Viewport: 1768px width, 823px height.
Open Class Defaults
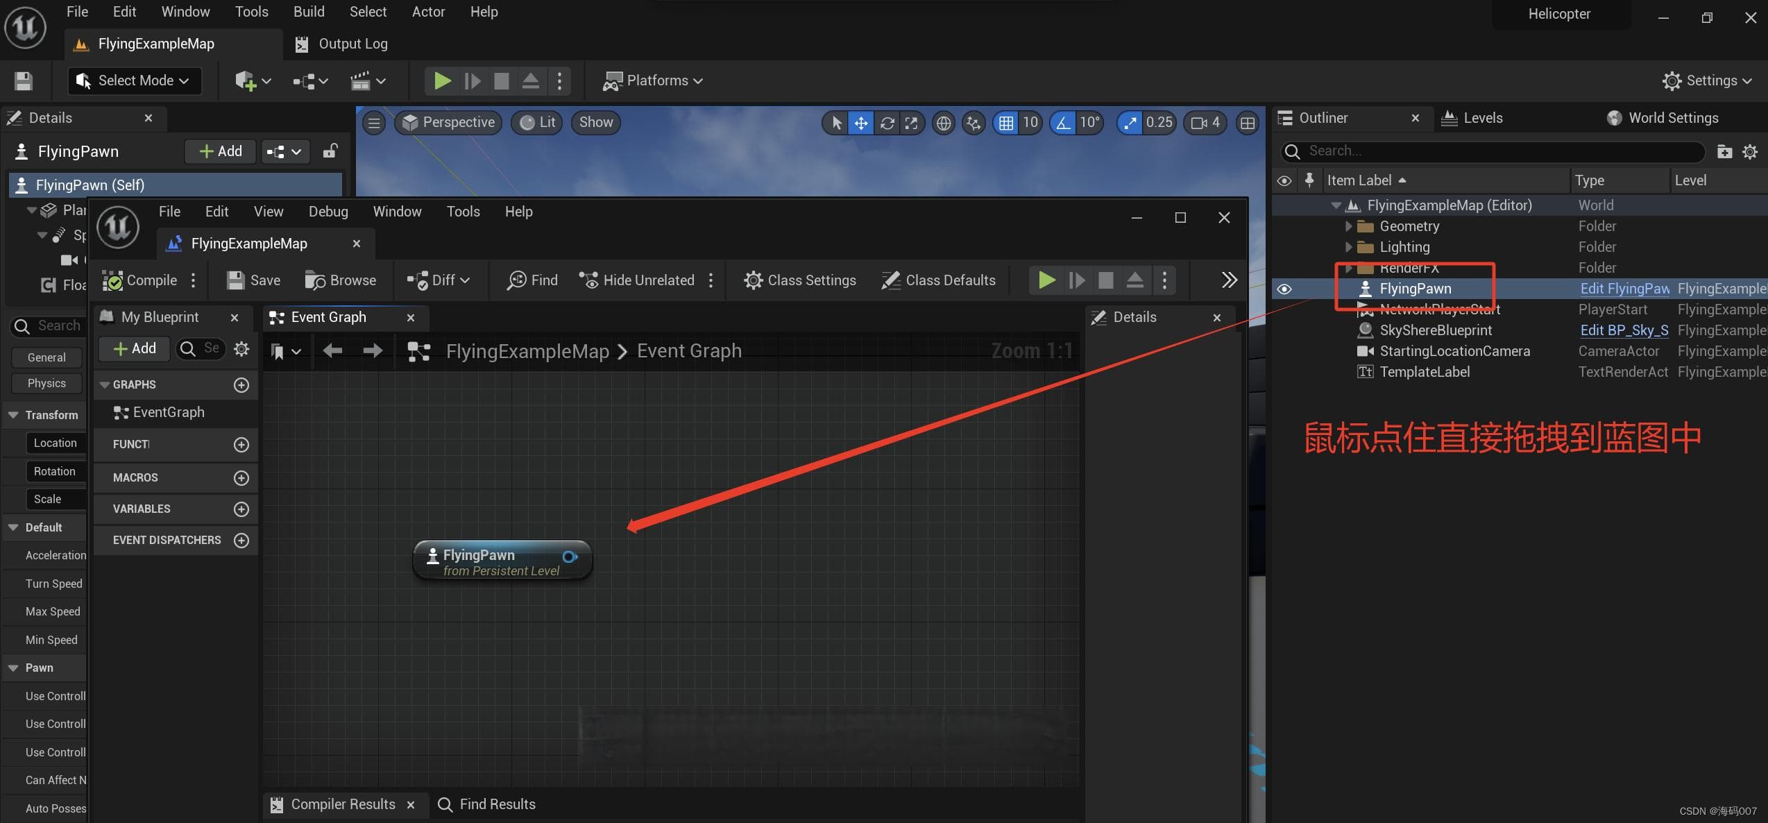pyautogui.click(x=938, y=280)
